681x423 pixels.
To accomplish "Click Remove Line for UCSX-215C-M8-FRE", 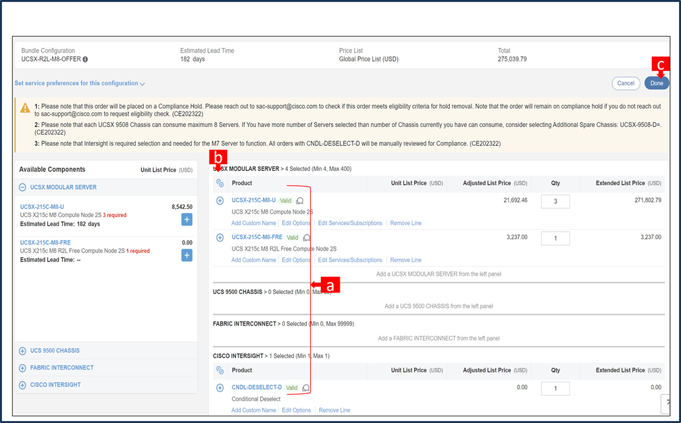I will [405, 260].
